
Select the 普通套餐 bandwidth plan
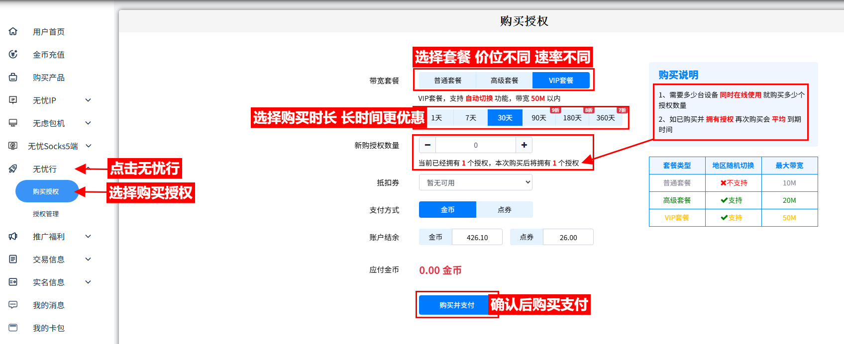[x=447, y=81]
